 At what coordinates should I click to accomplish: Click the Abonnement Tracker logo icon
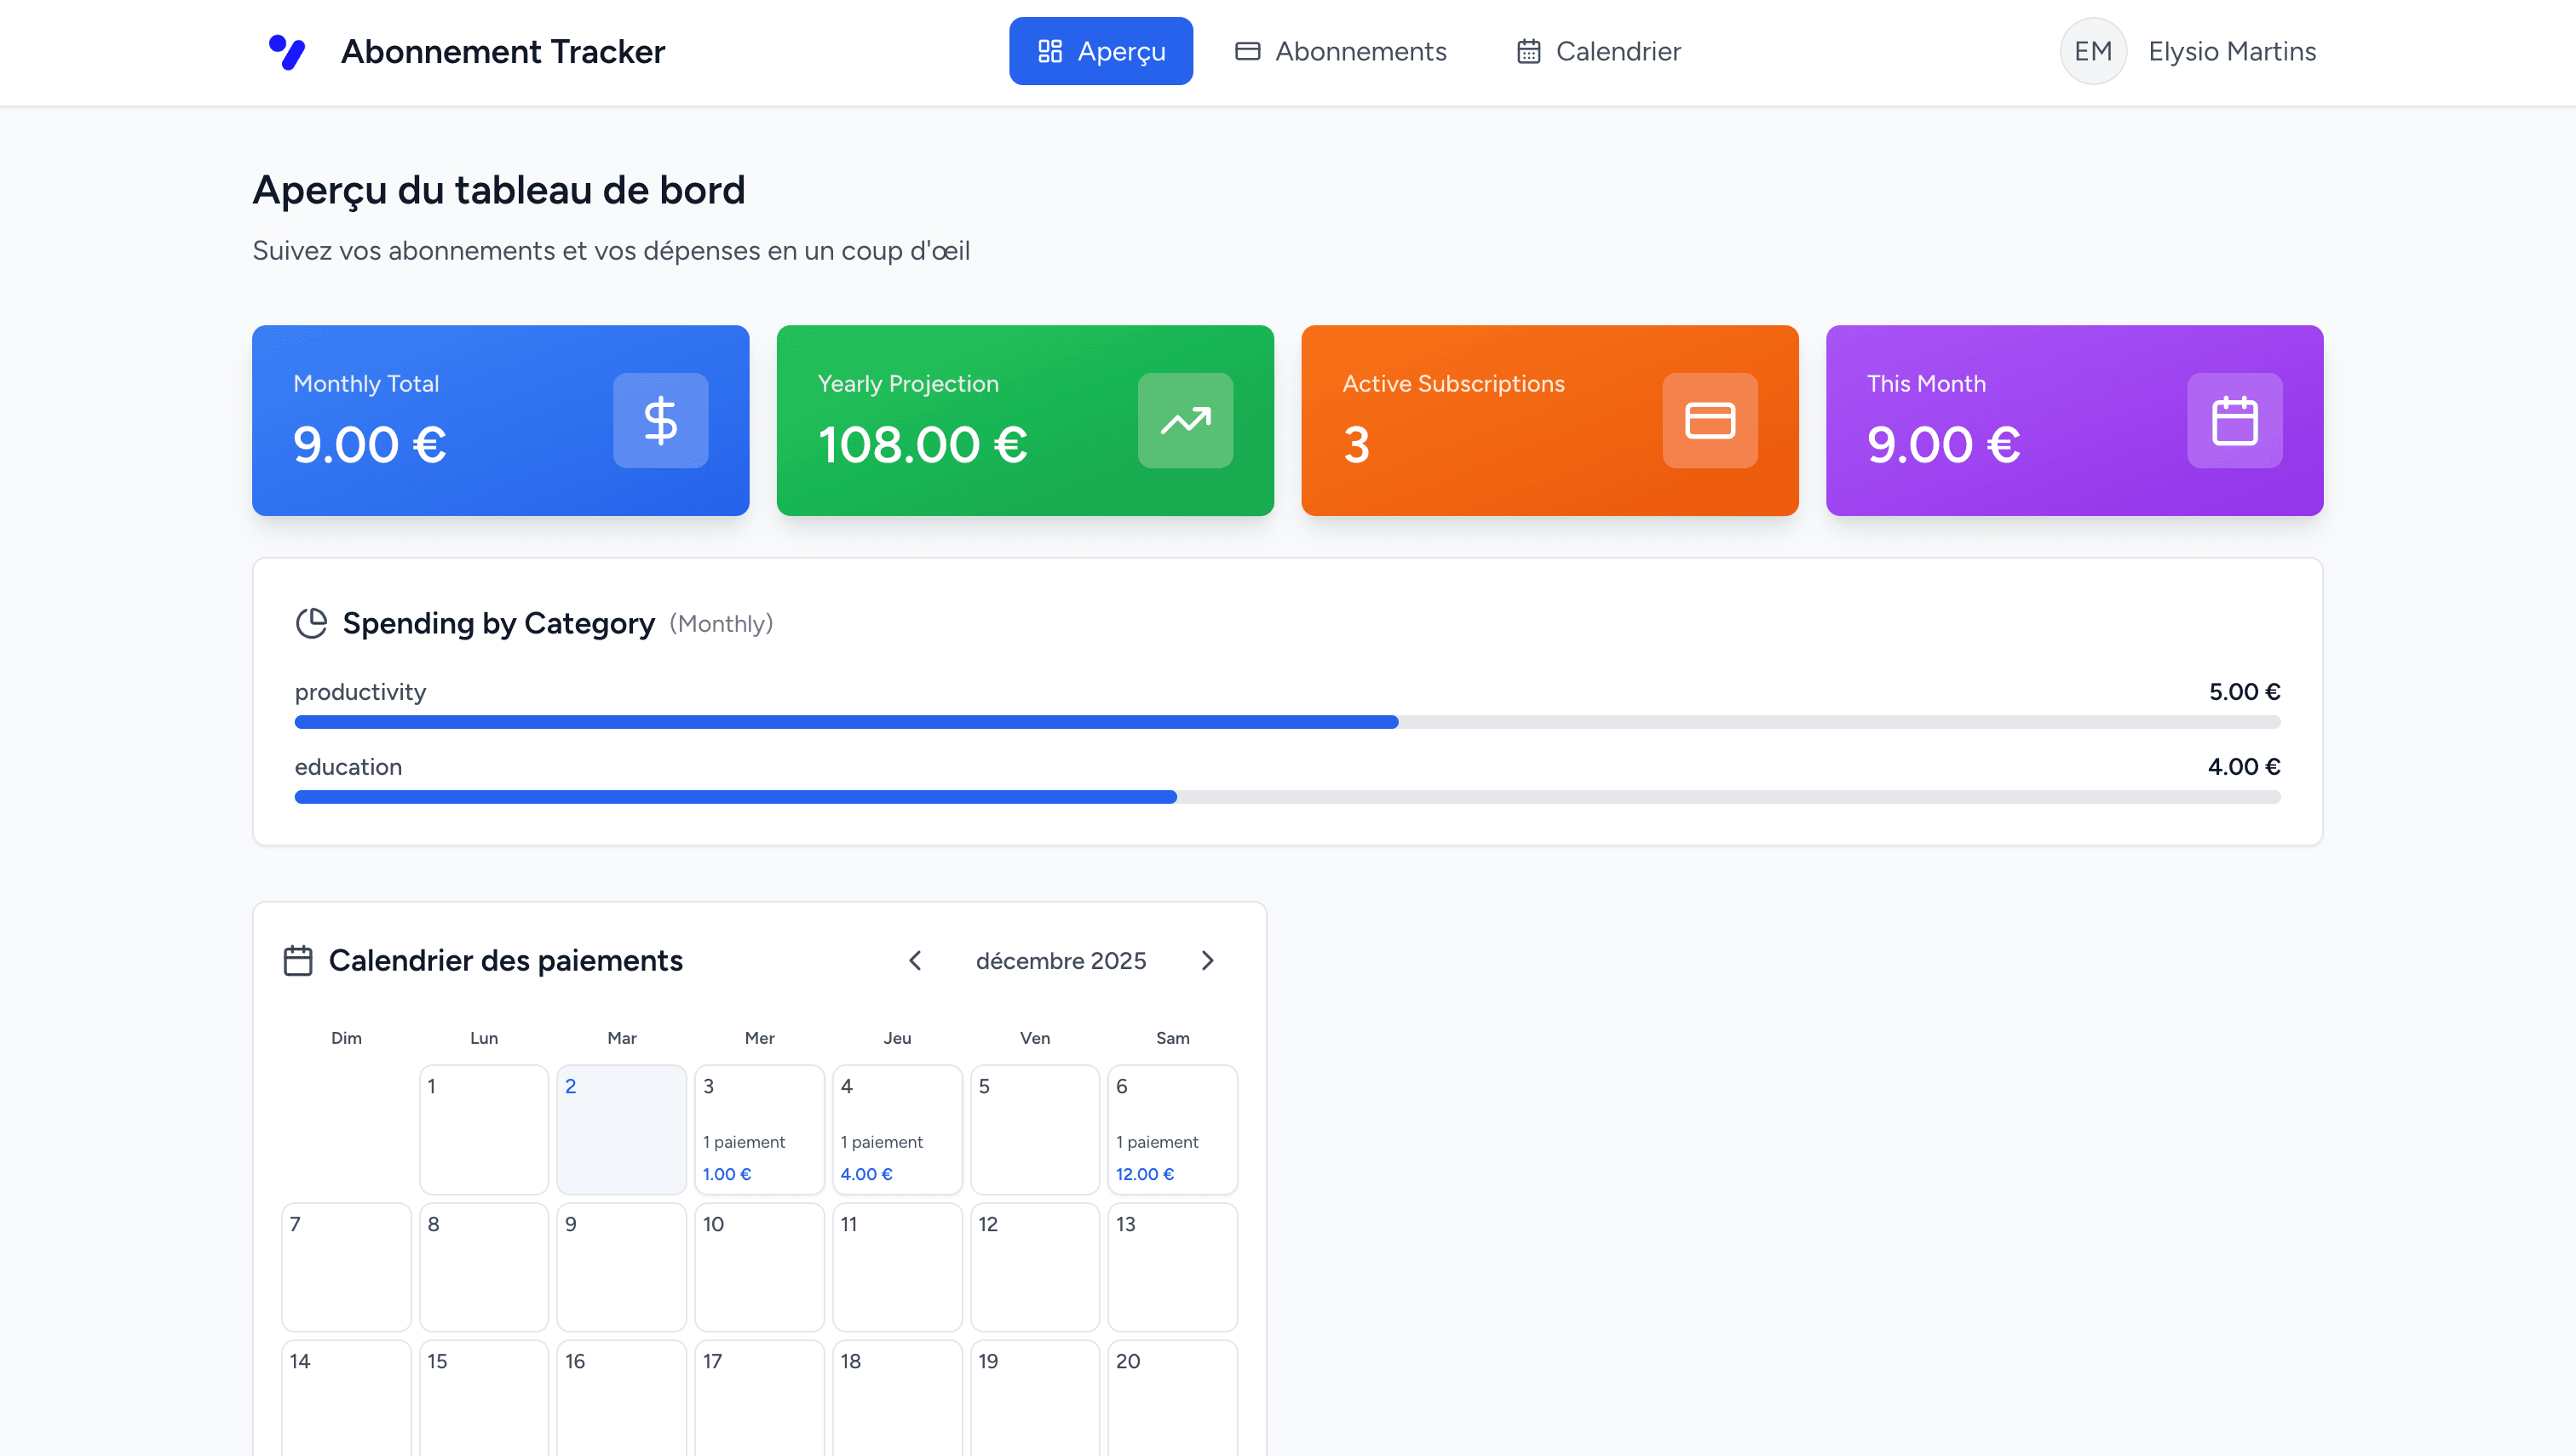point(287,51)
